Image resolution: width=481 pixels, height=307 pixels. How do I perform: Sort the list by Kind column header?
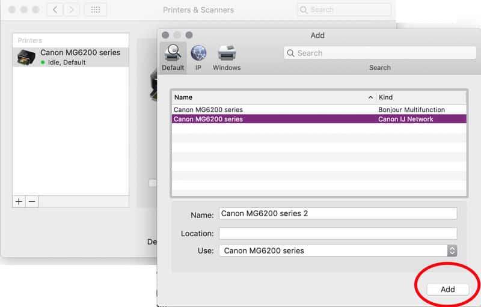pos(421,97)
